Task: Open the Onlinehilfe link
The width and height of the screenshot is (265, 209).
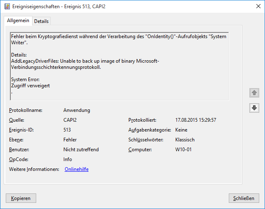Action: [x=77, y=169]
